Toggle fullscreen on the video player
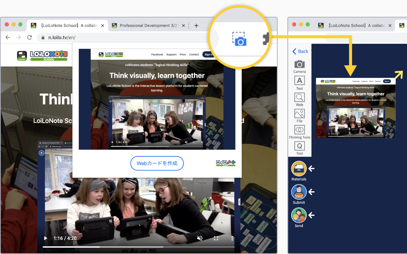Viewport: 407px width, 254px height. 216,238
